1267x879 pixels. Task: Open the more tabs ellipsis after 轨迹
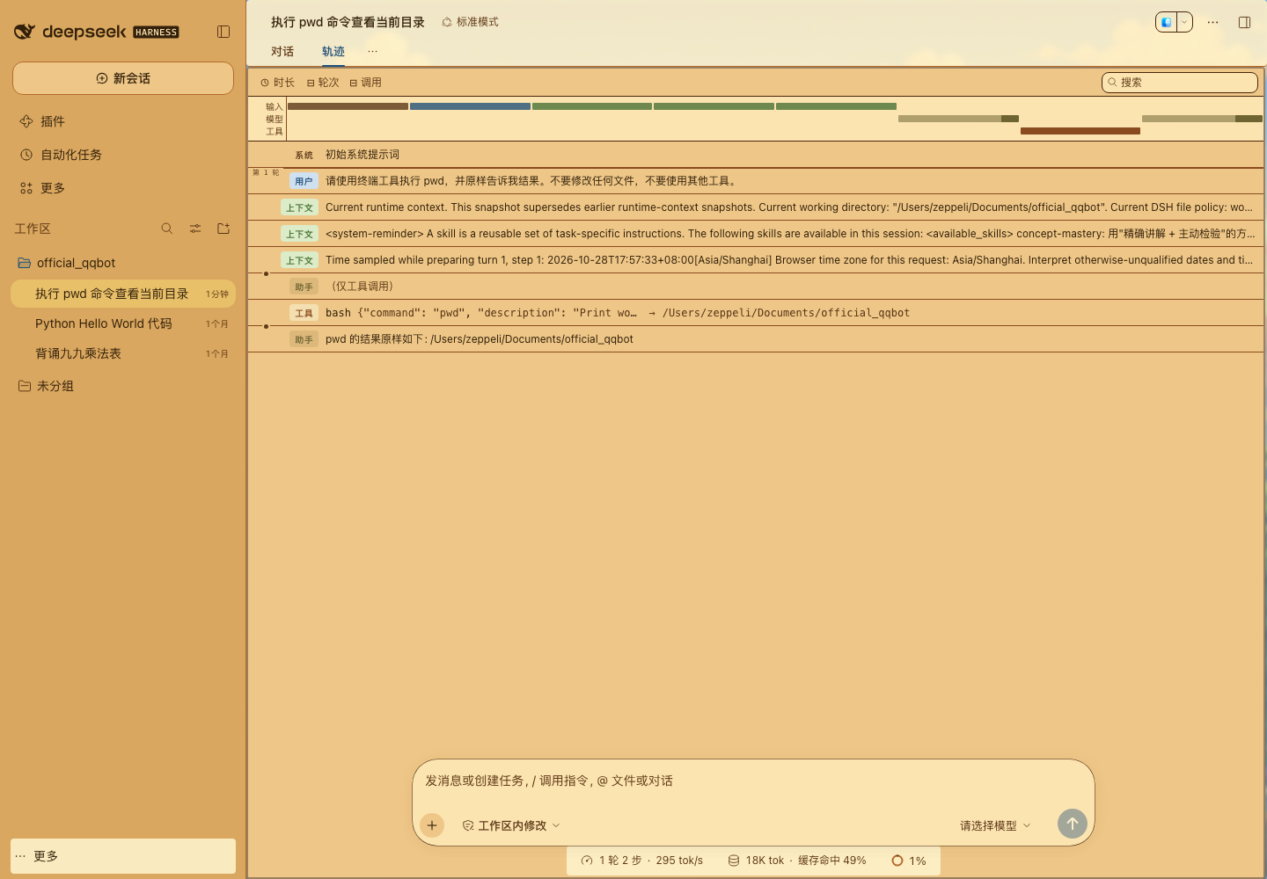[372, 52]
